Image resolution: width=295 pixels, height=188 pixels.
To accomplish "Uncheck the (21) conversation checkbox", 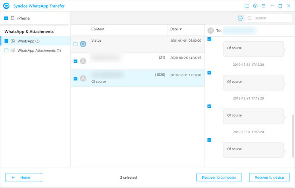I will pos(75,62).
